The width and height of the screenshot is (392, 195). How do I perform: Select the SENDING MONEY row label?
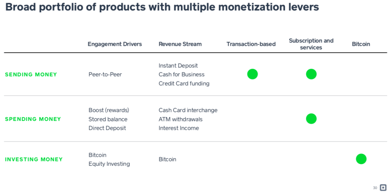point(31,74)
